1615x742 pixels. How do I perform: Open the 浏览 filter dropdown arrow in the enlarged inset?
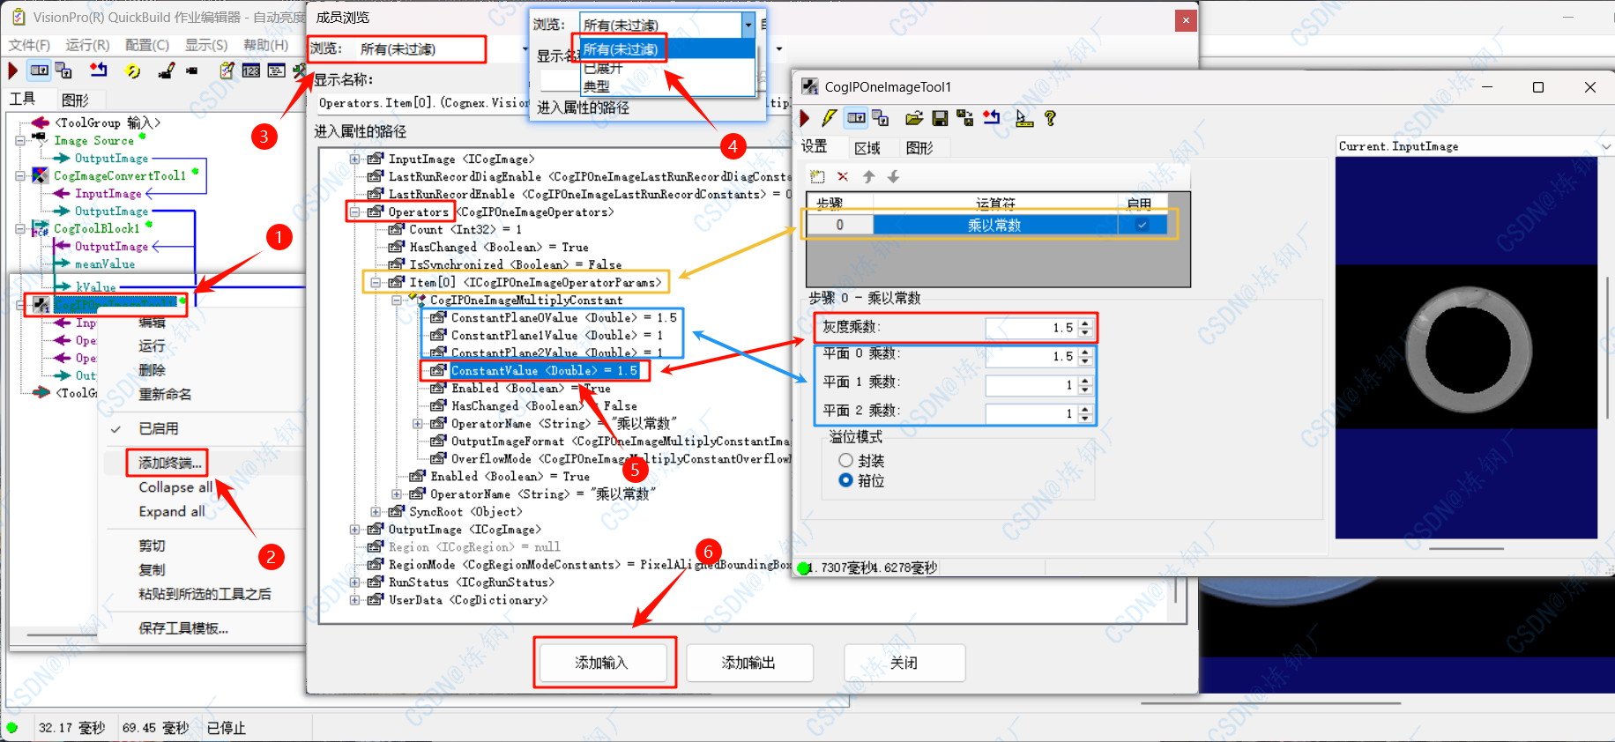coord(748,25)
